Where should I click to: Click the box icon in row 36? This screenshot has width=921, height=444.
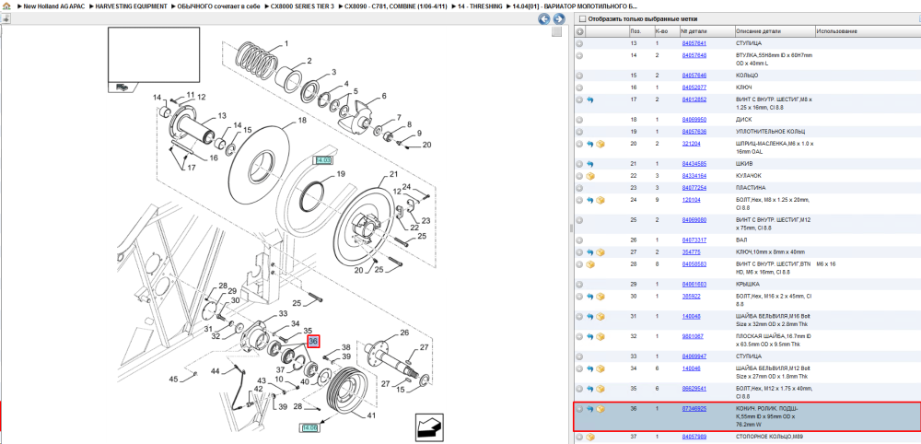600,409
